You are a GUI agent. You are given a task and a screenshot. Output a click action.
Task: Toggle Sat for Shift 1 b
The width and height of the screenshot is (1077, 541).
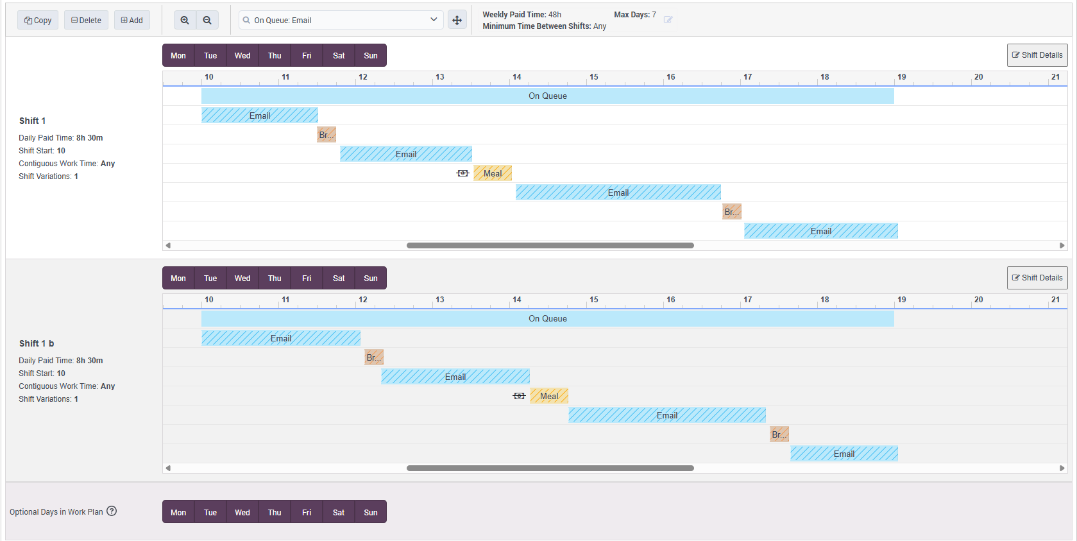coord(339,278)
